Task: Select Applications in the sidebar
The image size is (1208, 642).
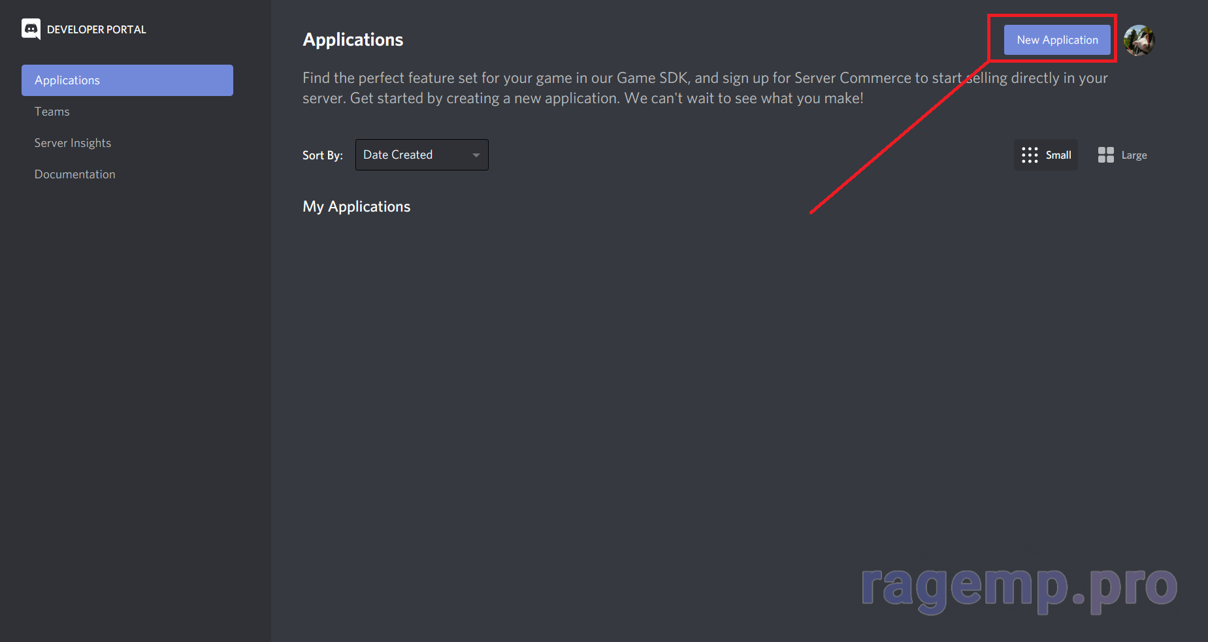Action: [x=127, y=80]
